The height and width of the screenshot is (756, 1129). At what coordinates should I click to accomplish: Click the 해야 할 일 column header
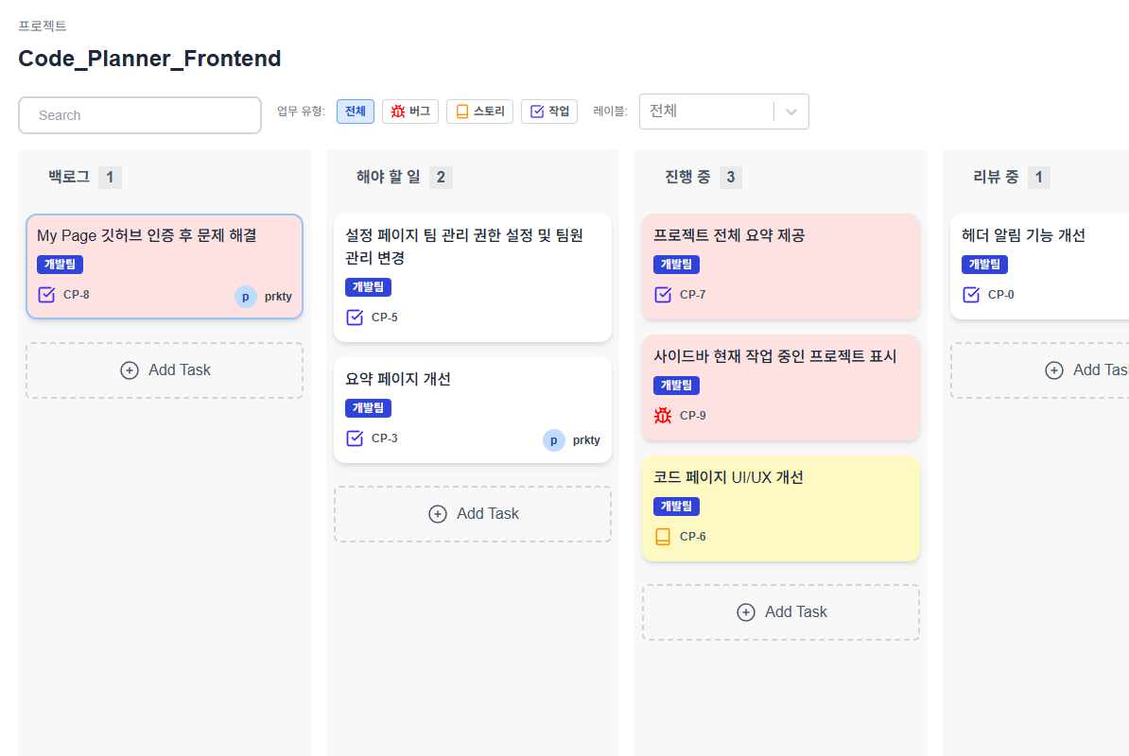click(389, 177)
